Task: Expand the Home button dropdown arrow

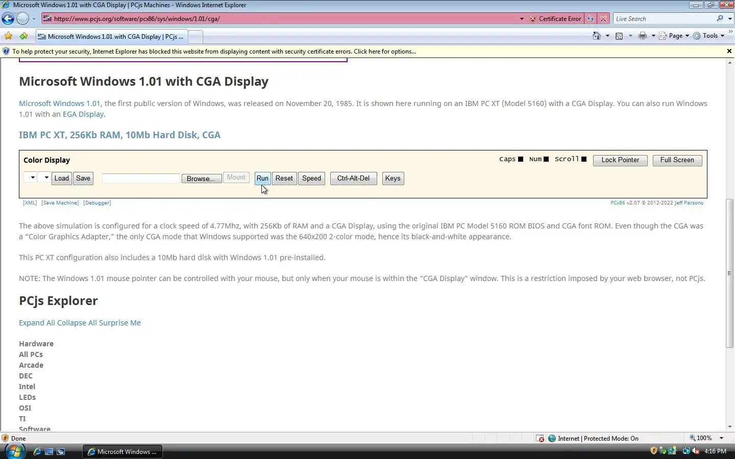Action: (x=607, y=36)
